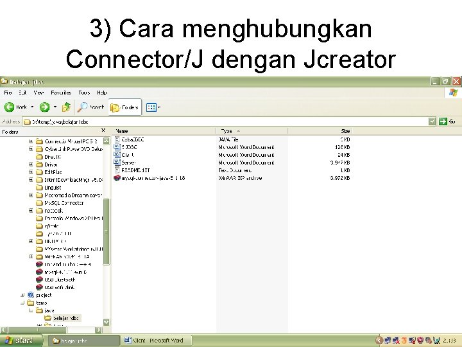462x347 pixels.
Task: Expand the EditPlus folder node
Action: coord(31,172)
